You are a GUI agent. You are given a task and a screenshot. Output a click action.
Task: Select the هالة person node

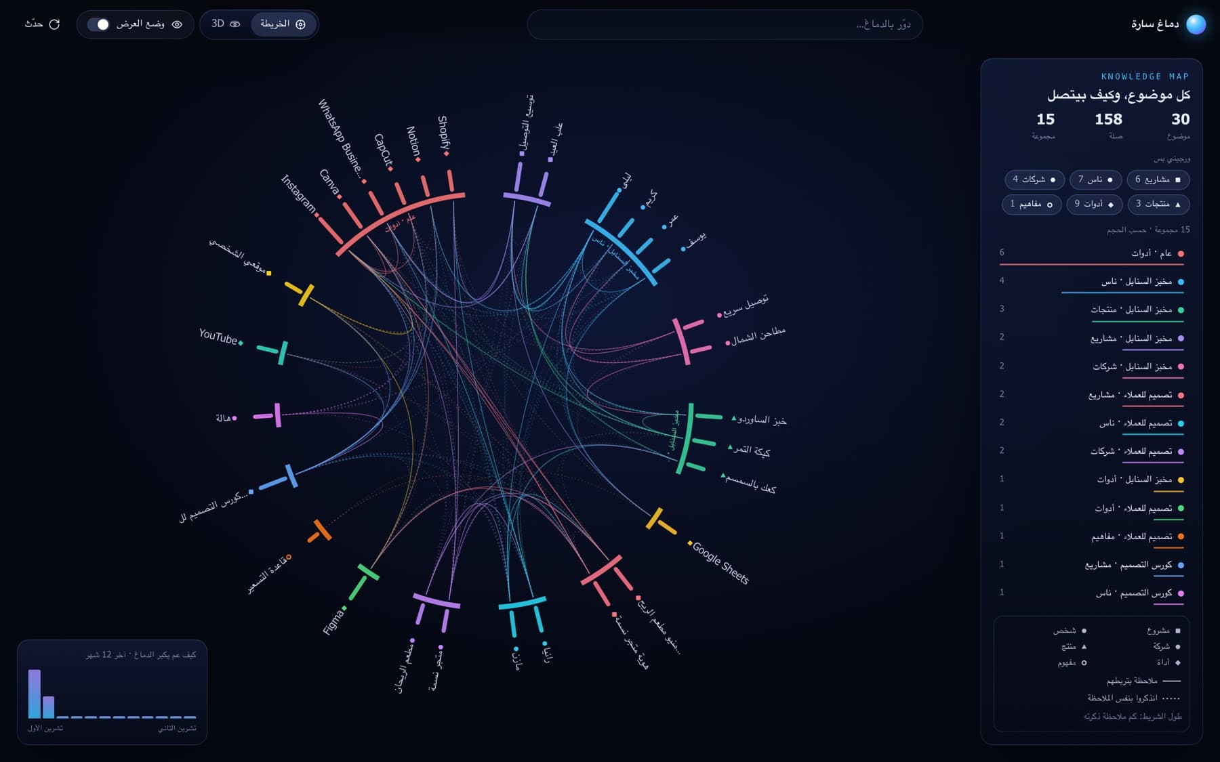pos(226,418)
